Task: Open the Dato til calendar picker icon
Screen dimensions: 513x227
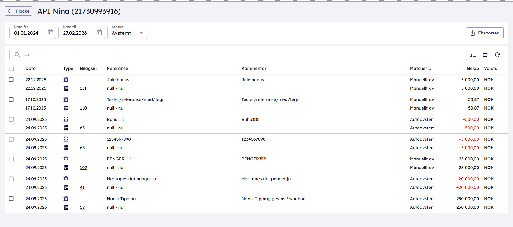Action: click(x=99, y=33)
